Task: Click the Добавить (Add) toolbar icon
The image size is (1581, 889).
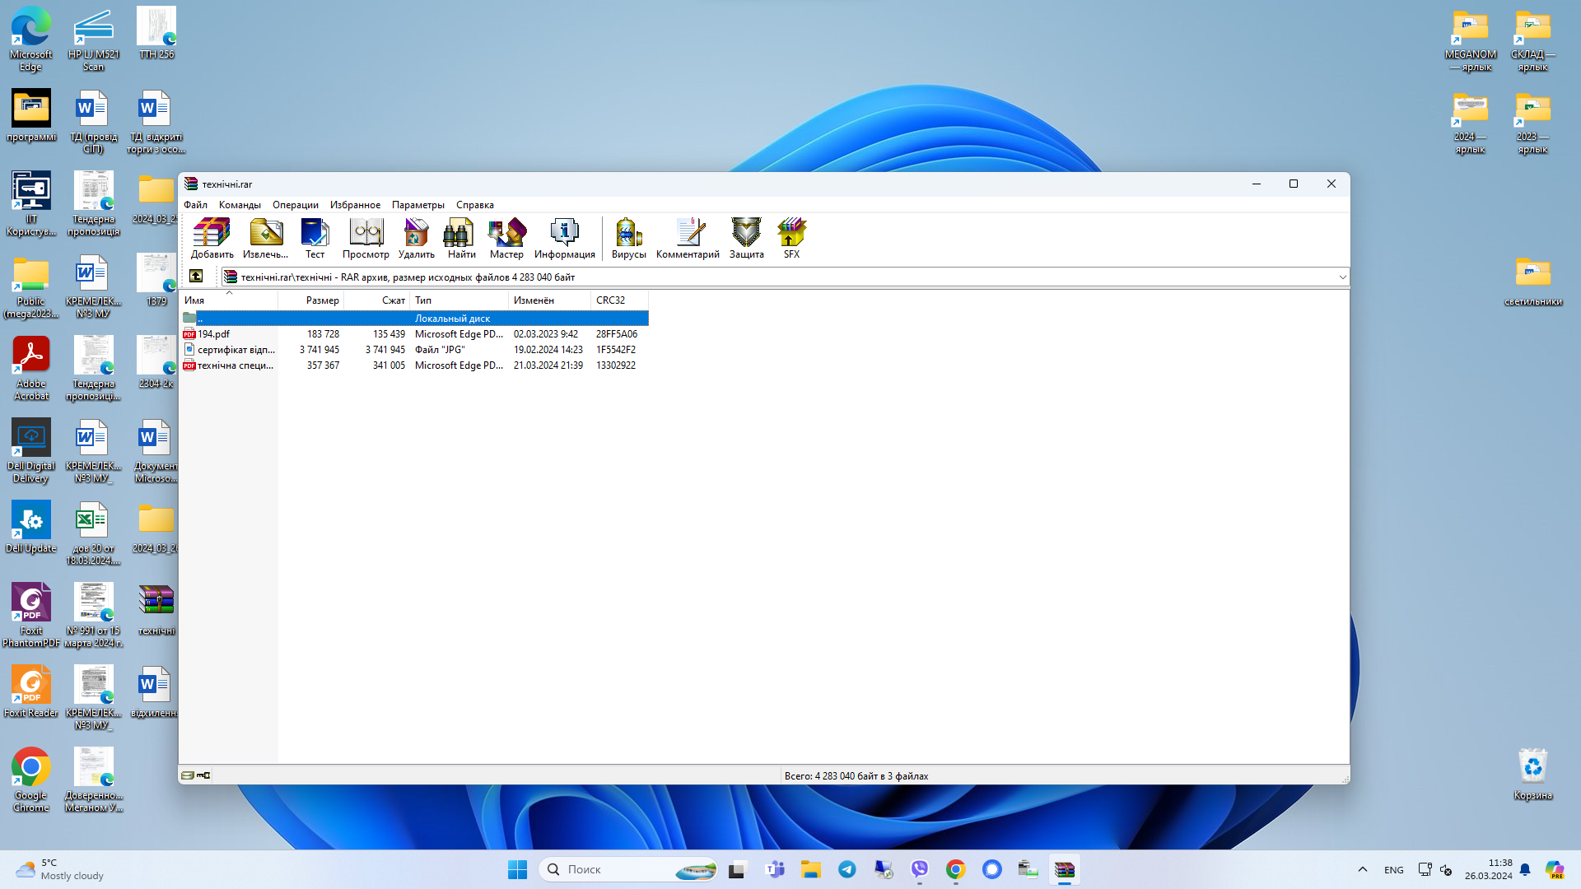Action: point(212,238)
